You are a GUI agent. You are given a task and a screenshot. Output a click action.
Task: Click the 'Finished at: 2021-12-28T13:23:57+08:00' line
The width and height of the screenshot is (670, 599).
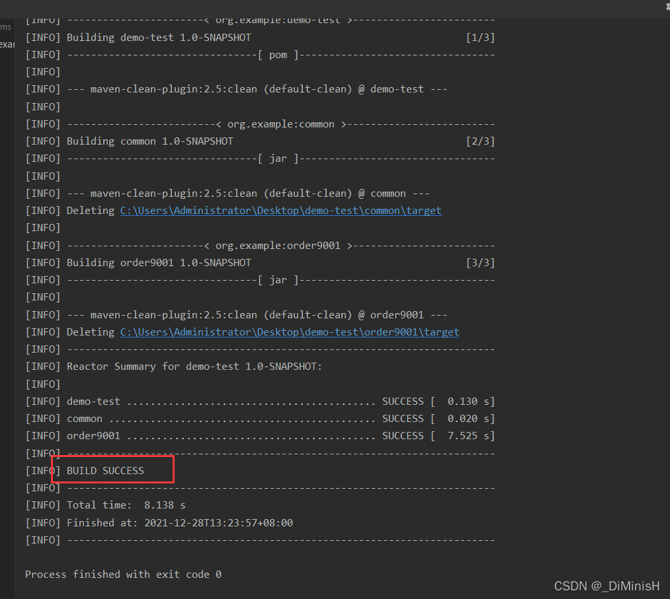(159, 522)
